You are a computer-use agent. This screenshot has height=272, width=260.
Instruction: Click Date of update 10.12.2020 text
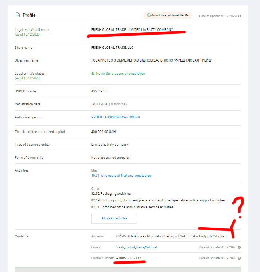click(218, 16)
